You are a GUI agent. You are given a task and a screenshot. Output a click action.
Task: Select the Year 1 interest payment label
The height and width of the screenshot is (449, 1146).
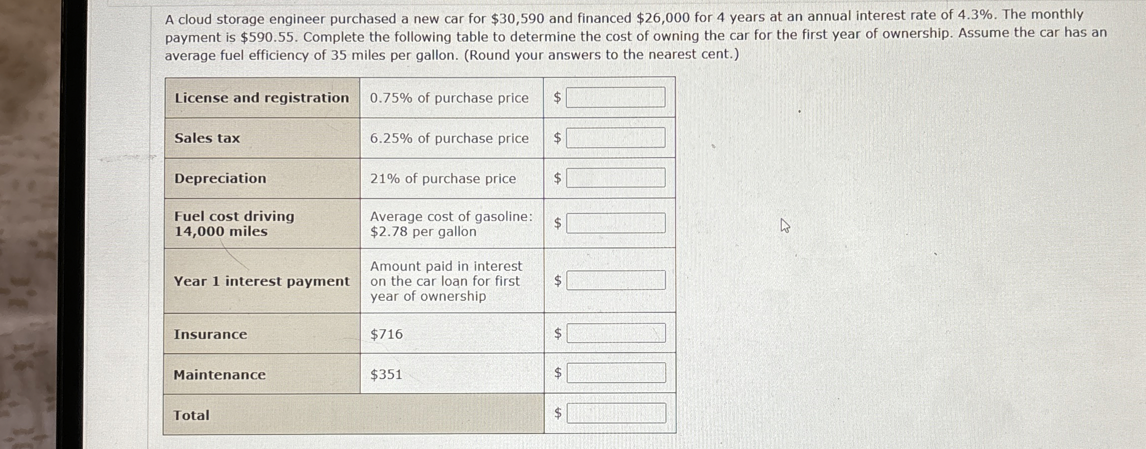pos(261,282)
